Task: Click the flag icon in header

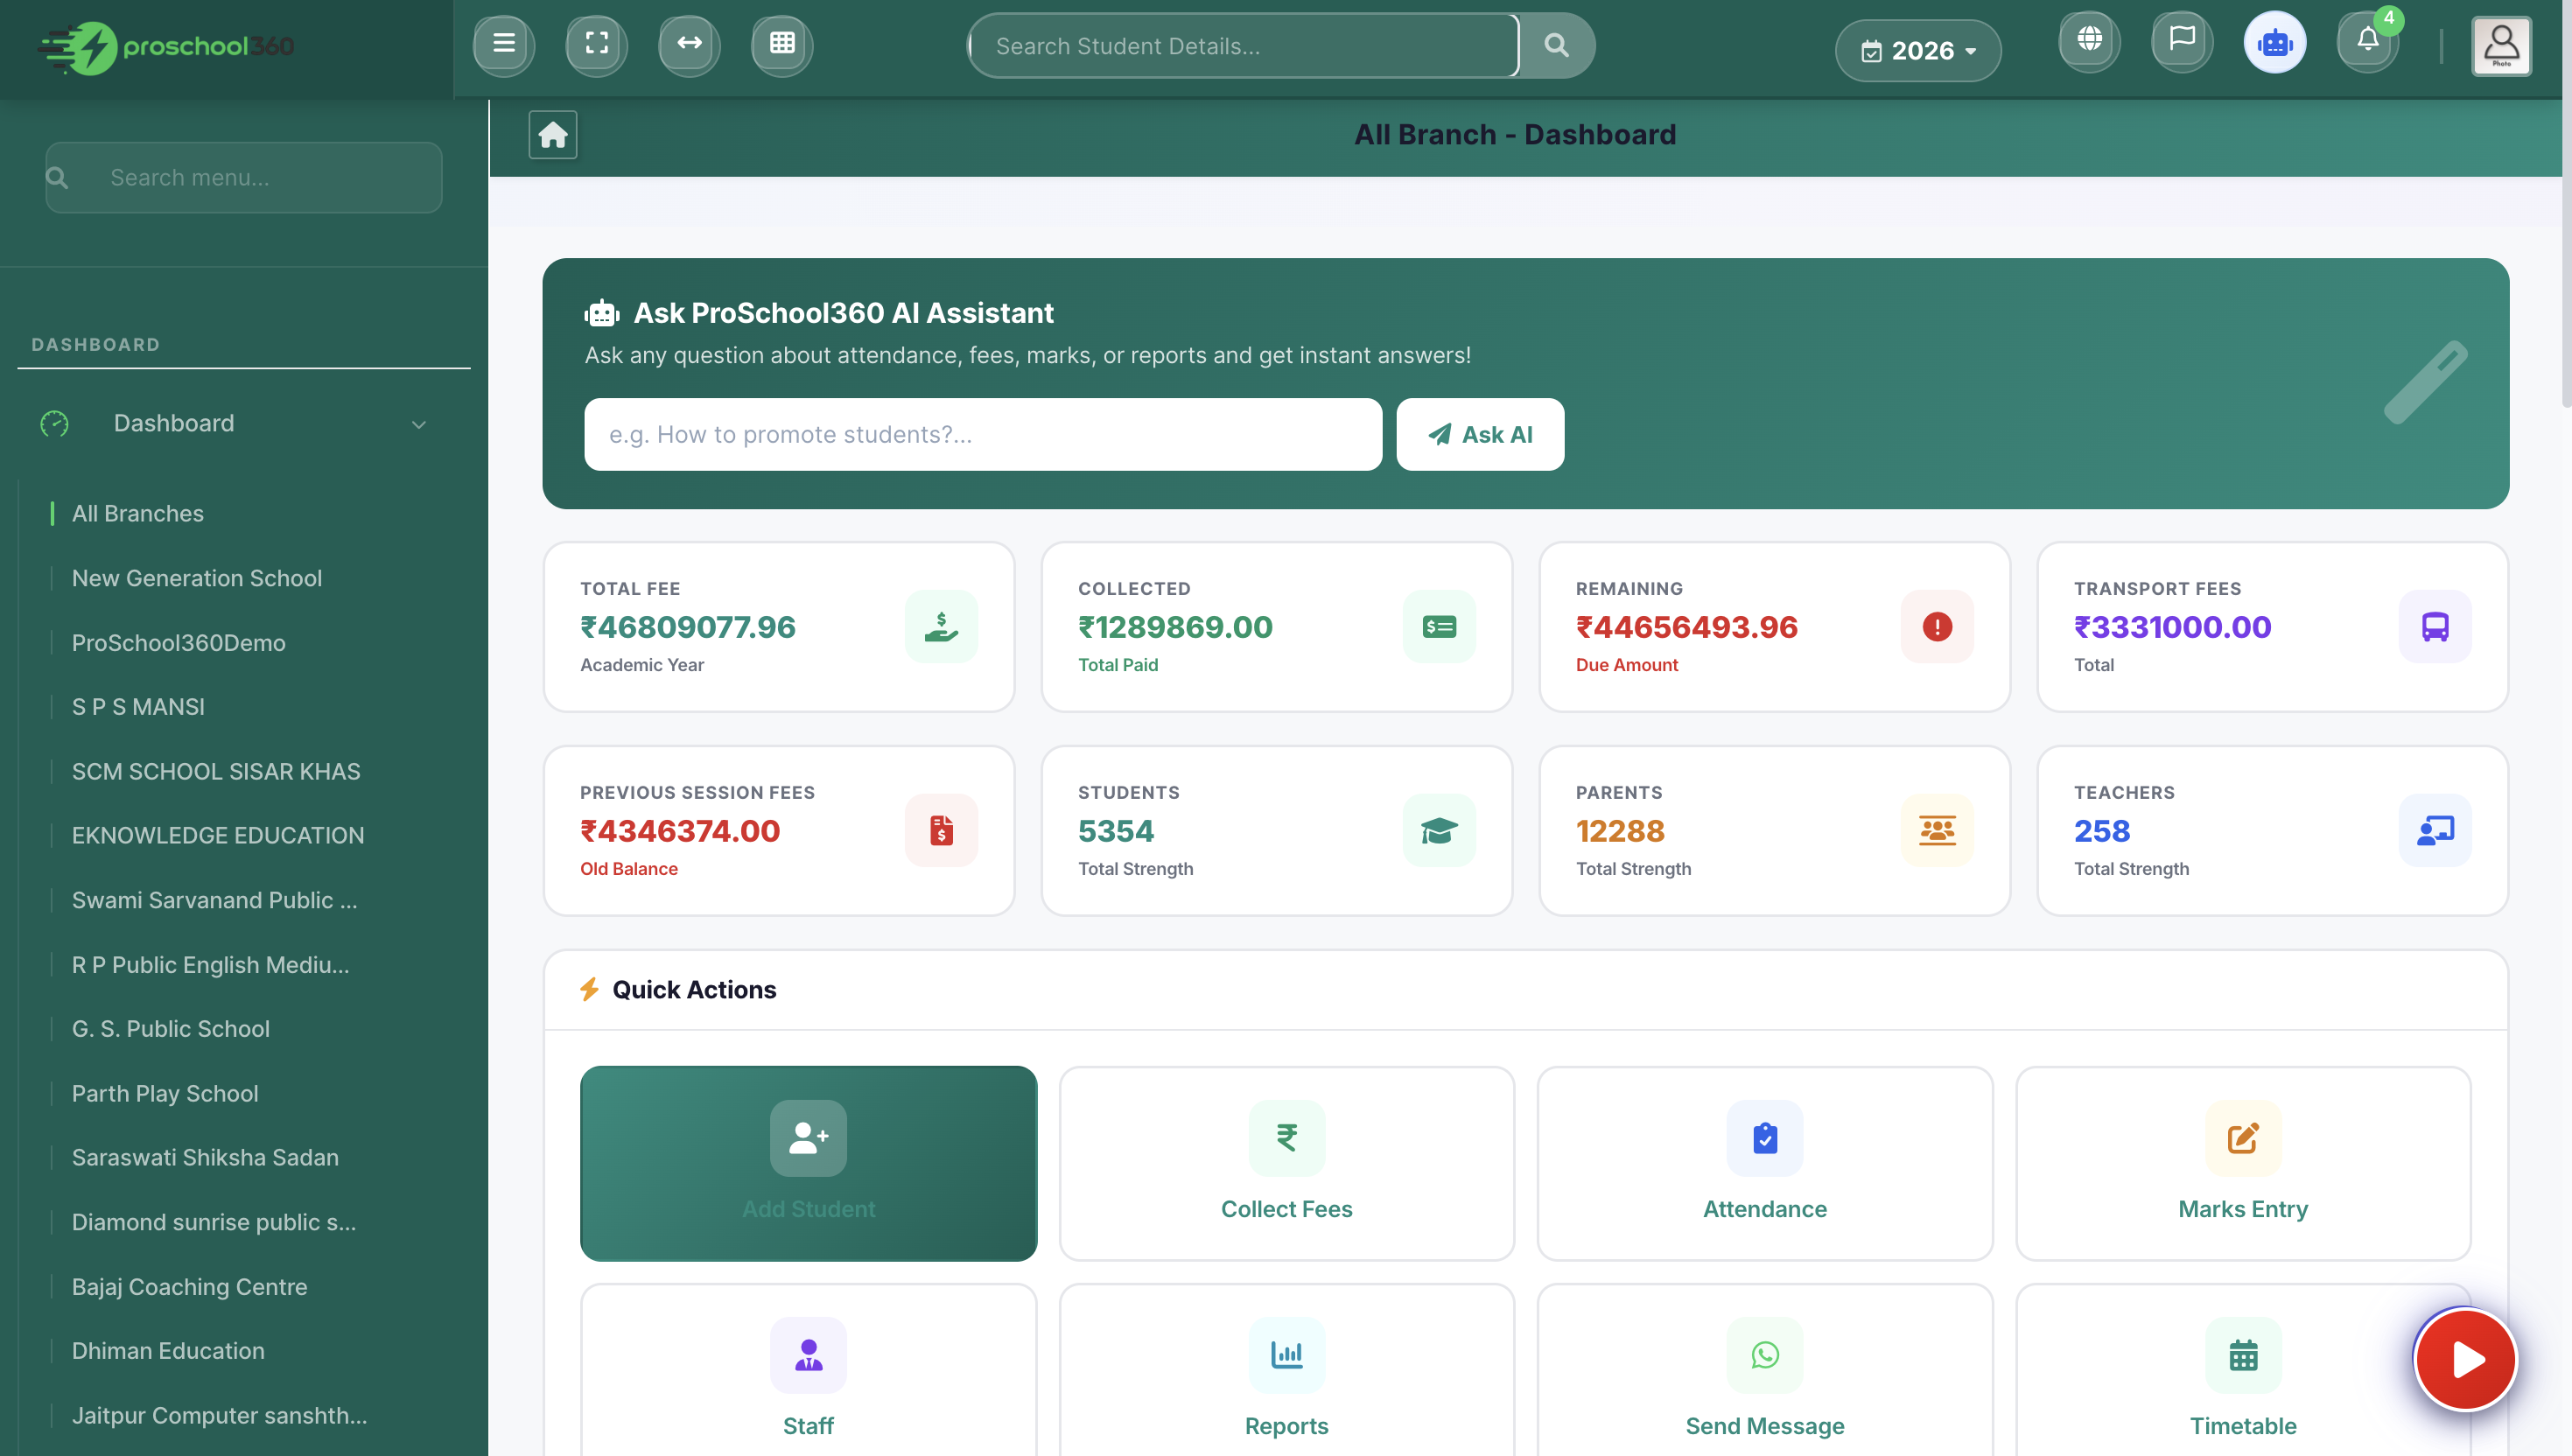Action: click(2182, 41)
